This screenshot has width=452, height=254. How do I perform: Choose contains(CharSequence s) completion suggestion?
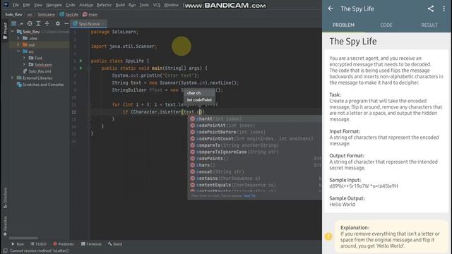254,179
